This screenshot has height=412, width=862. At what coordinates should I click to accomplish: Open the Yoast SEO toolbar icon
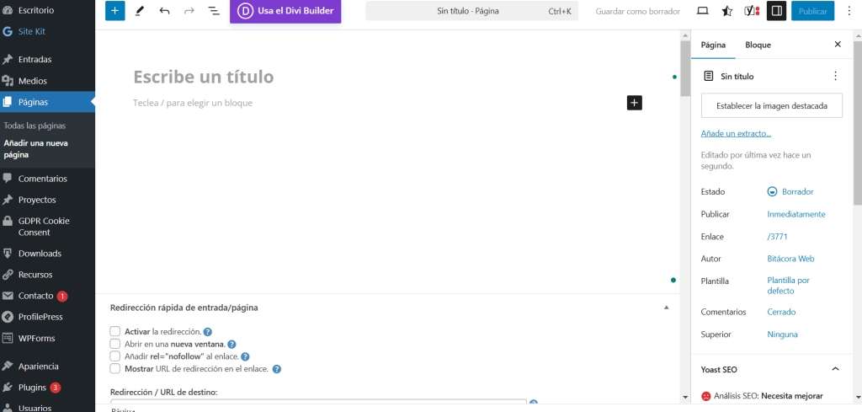pyautogui.click(x=752, y=11)
